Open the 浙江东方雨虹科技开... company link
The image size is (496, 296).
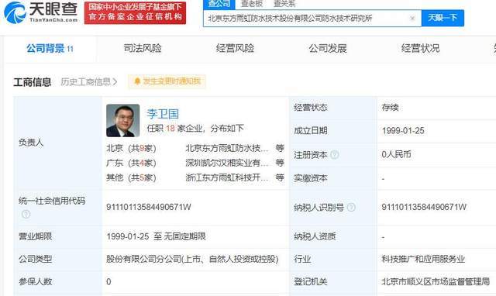[227, 177]
